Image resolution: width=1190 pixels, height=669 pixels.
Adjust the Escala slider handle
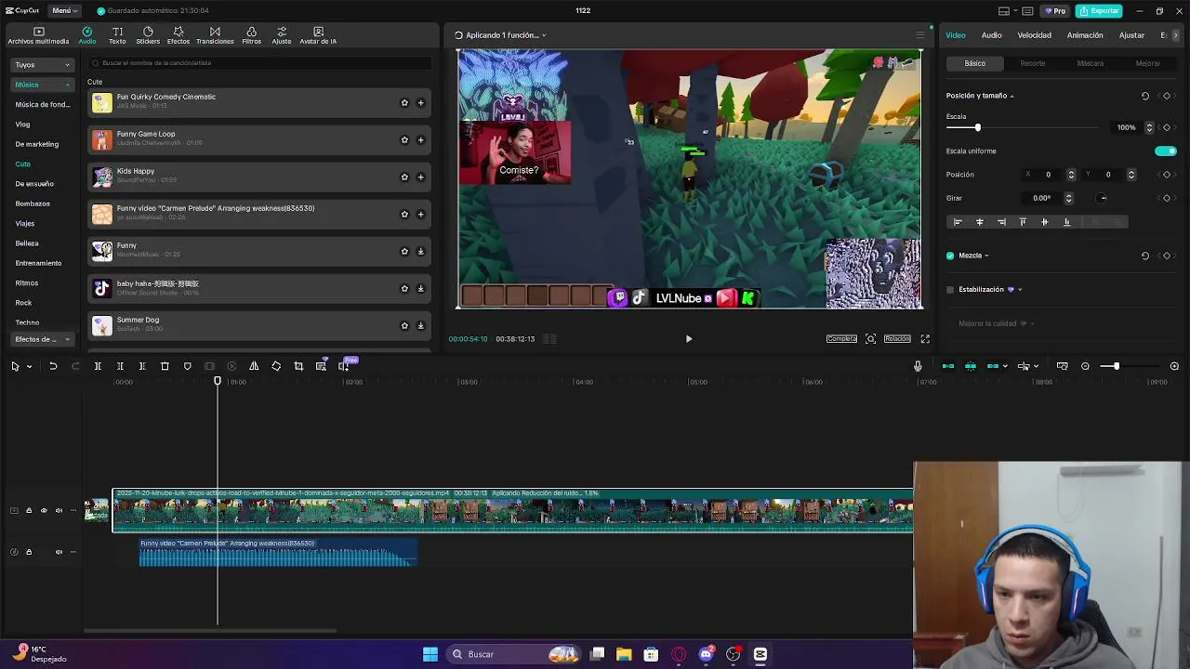point(977,127)
